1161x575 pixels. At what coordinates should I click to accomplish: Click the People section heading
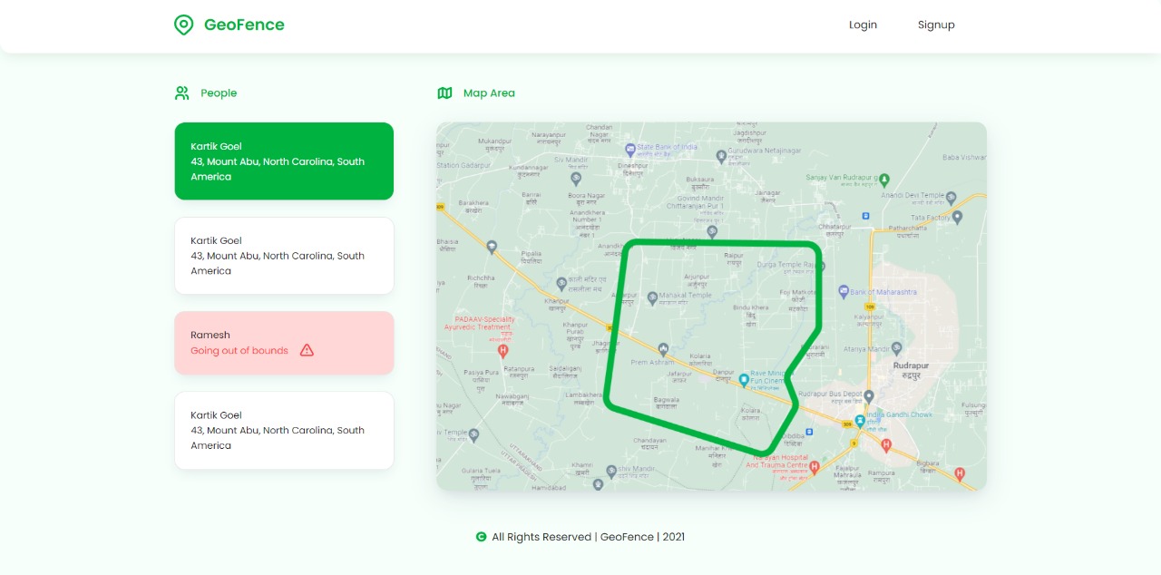coord(219,93)
